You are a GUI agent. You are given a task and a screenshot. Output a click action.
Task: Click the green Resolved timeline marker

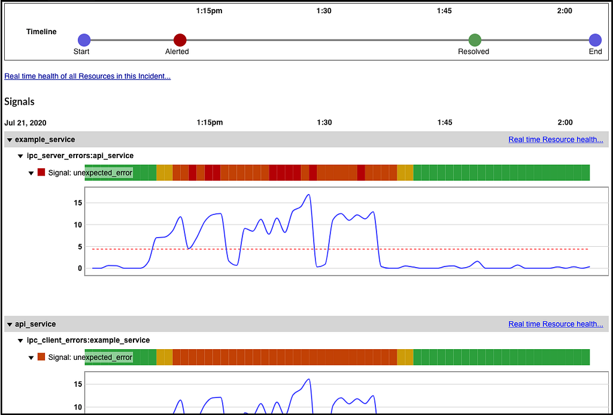tap(475, 40)
